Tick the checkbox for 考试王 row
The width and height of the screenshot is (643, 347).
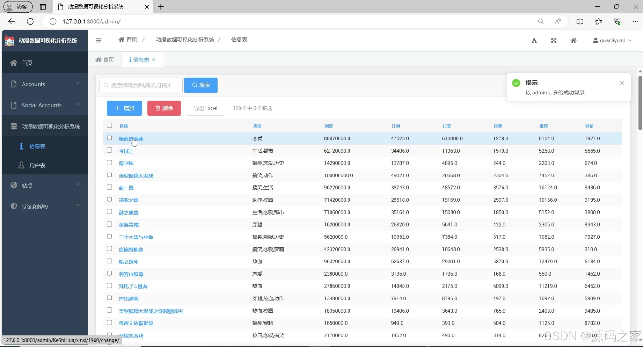click(109, 150)
